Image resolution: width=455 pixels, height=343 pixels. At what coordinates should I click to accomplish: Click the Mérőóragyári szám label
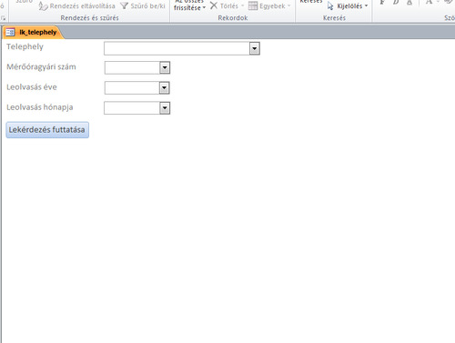(x=41, y=67)
